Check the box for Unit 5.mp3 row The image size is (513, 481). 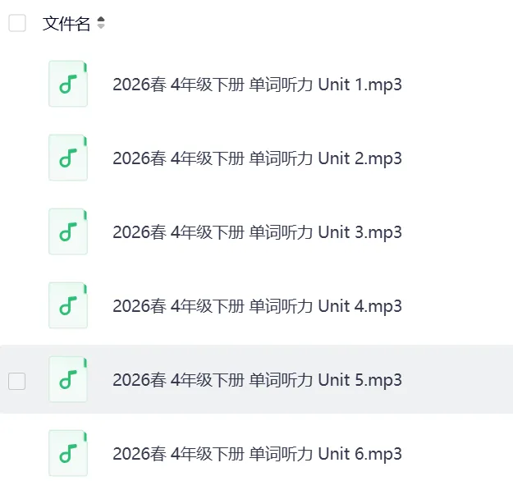17,381
